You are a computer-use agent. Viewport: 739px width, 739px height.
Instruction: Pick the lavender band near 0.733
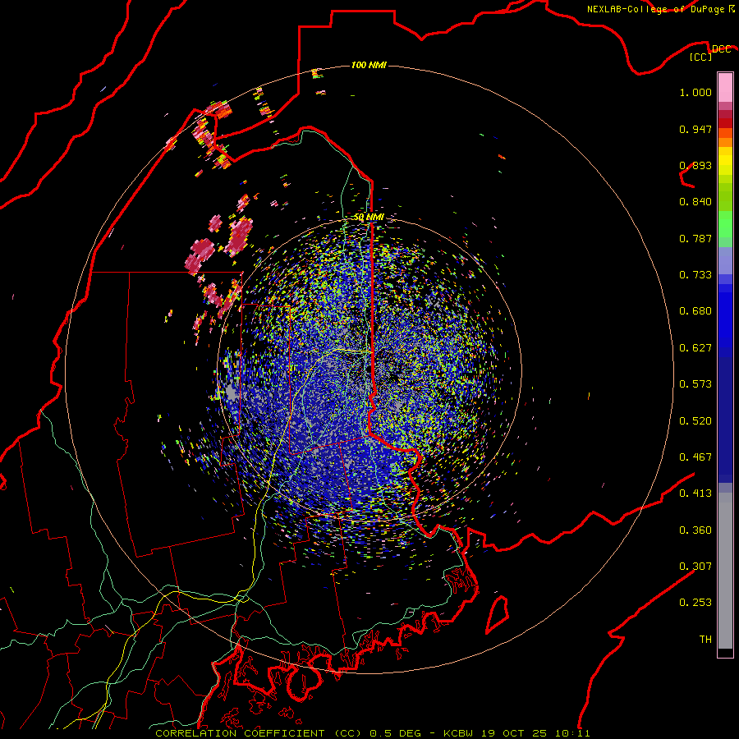coord(725,261)
